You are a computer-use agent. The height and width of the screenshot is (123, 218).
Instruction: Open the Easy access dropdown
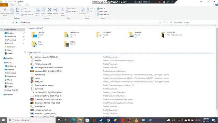(x=72, y=12)
